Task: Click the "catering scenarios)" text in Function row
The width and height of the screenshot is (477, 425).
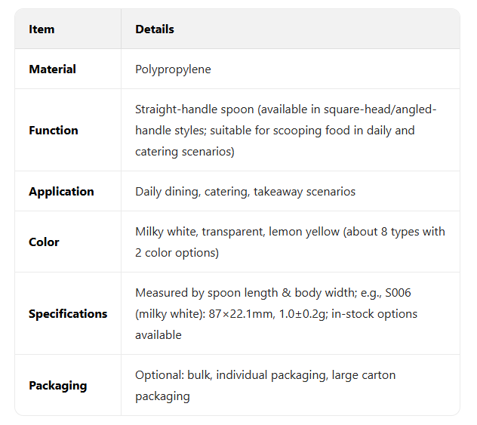Action: 184,152
